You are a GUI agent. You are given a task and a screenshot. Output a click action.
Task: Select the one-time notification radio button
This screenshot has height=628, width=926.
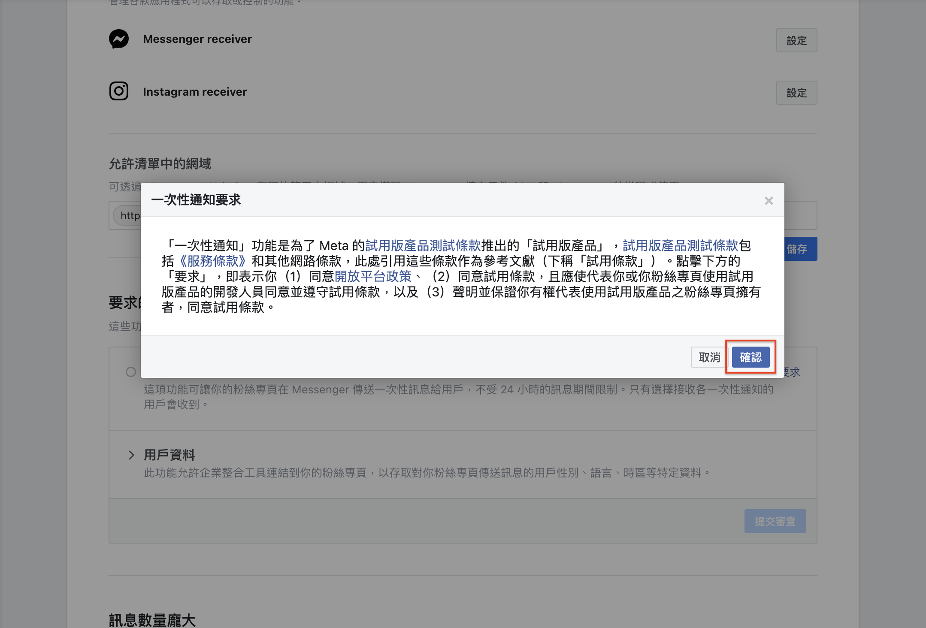(x=131, y=372)
